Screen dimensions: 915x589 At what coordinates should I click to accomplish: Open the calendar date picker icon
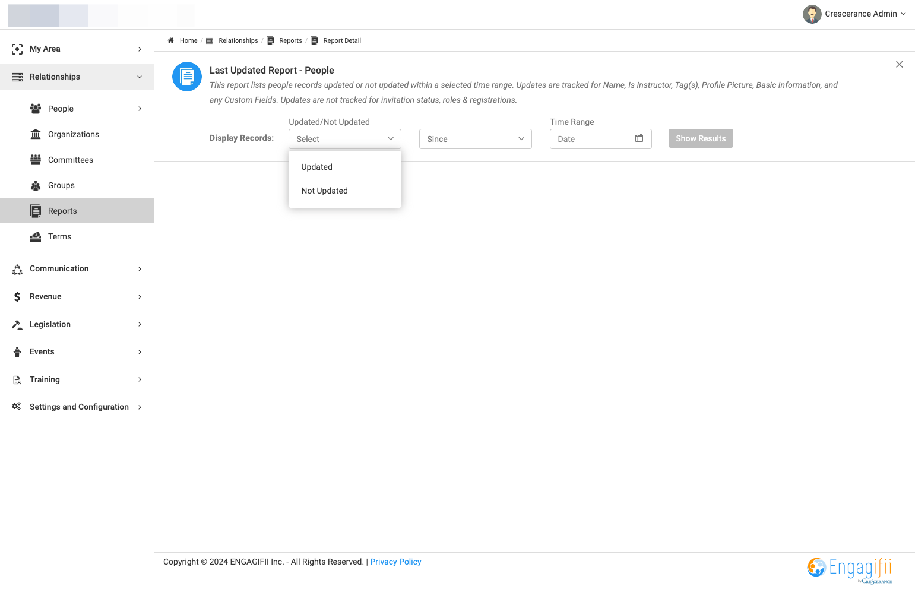click(x=639, y=138)
